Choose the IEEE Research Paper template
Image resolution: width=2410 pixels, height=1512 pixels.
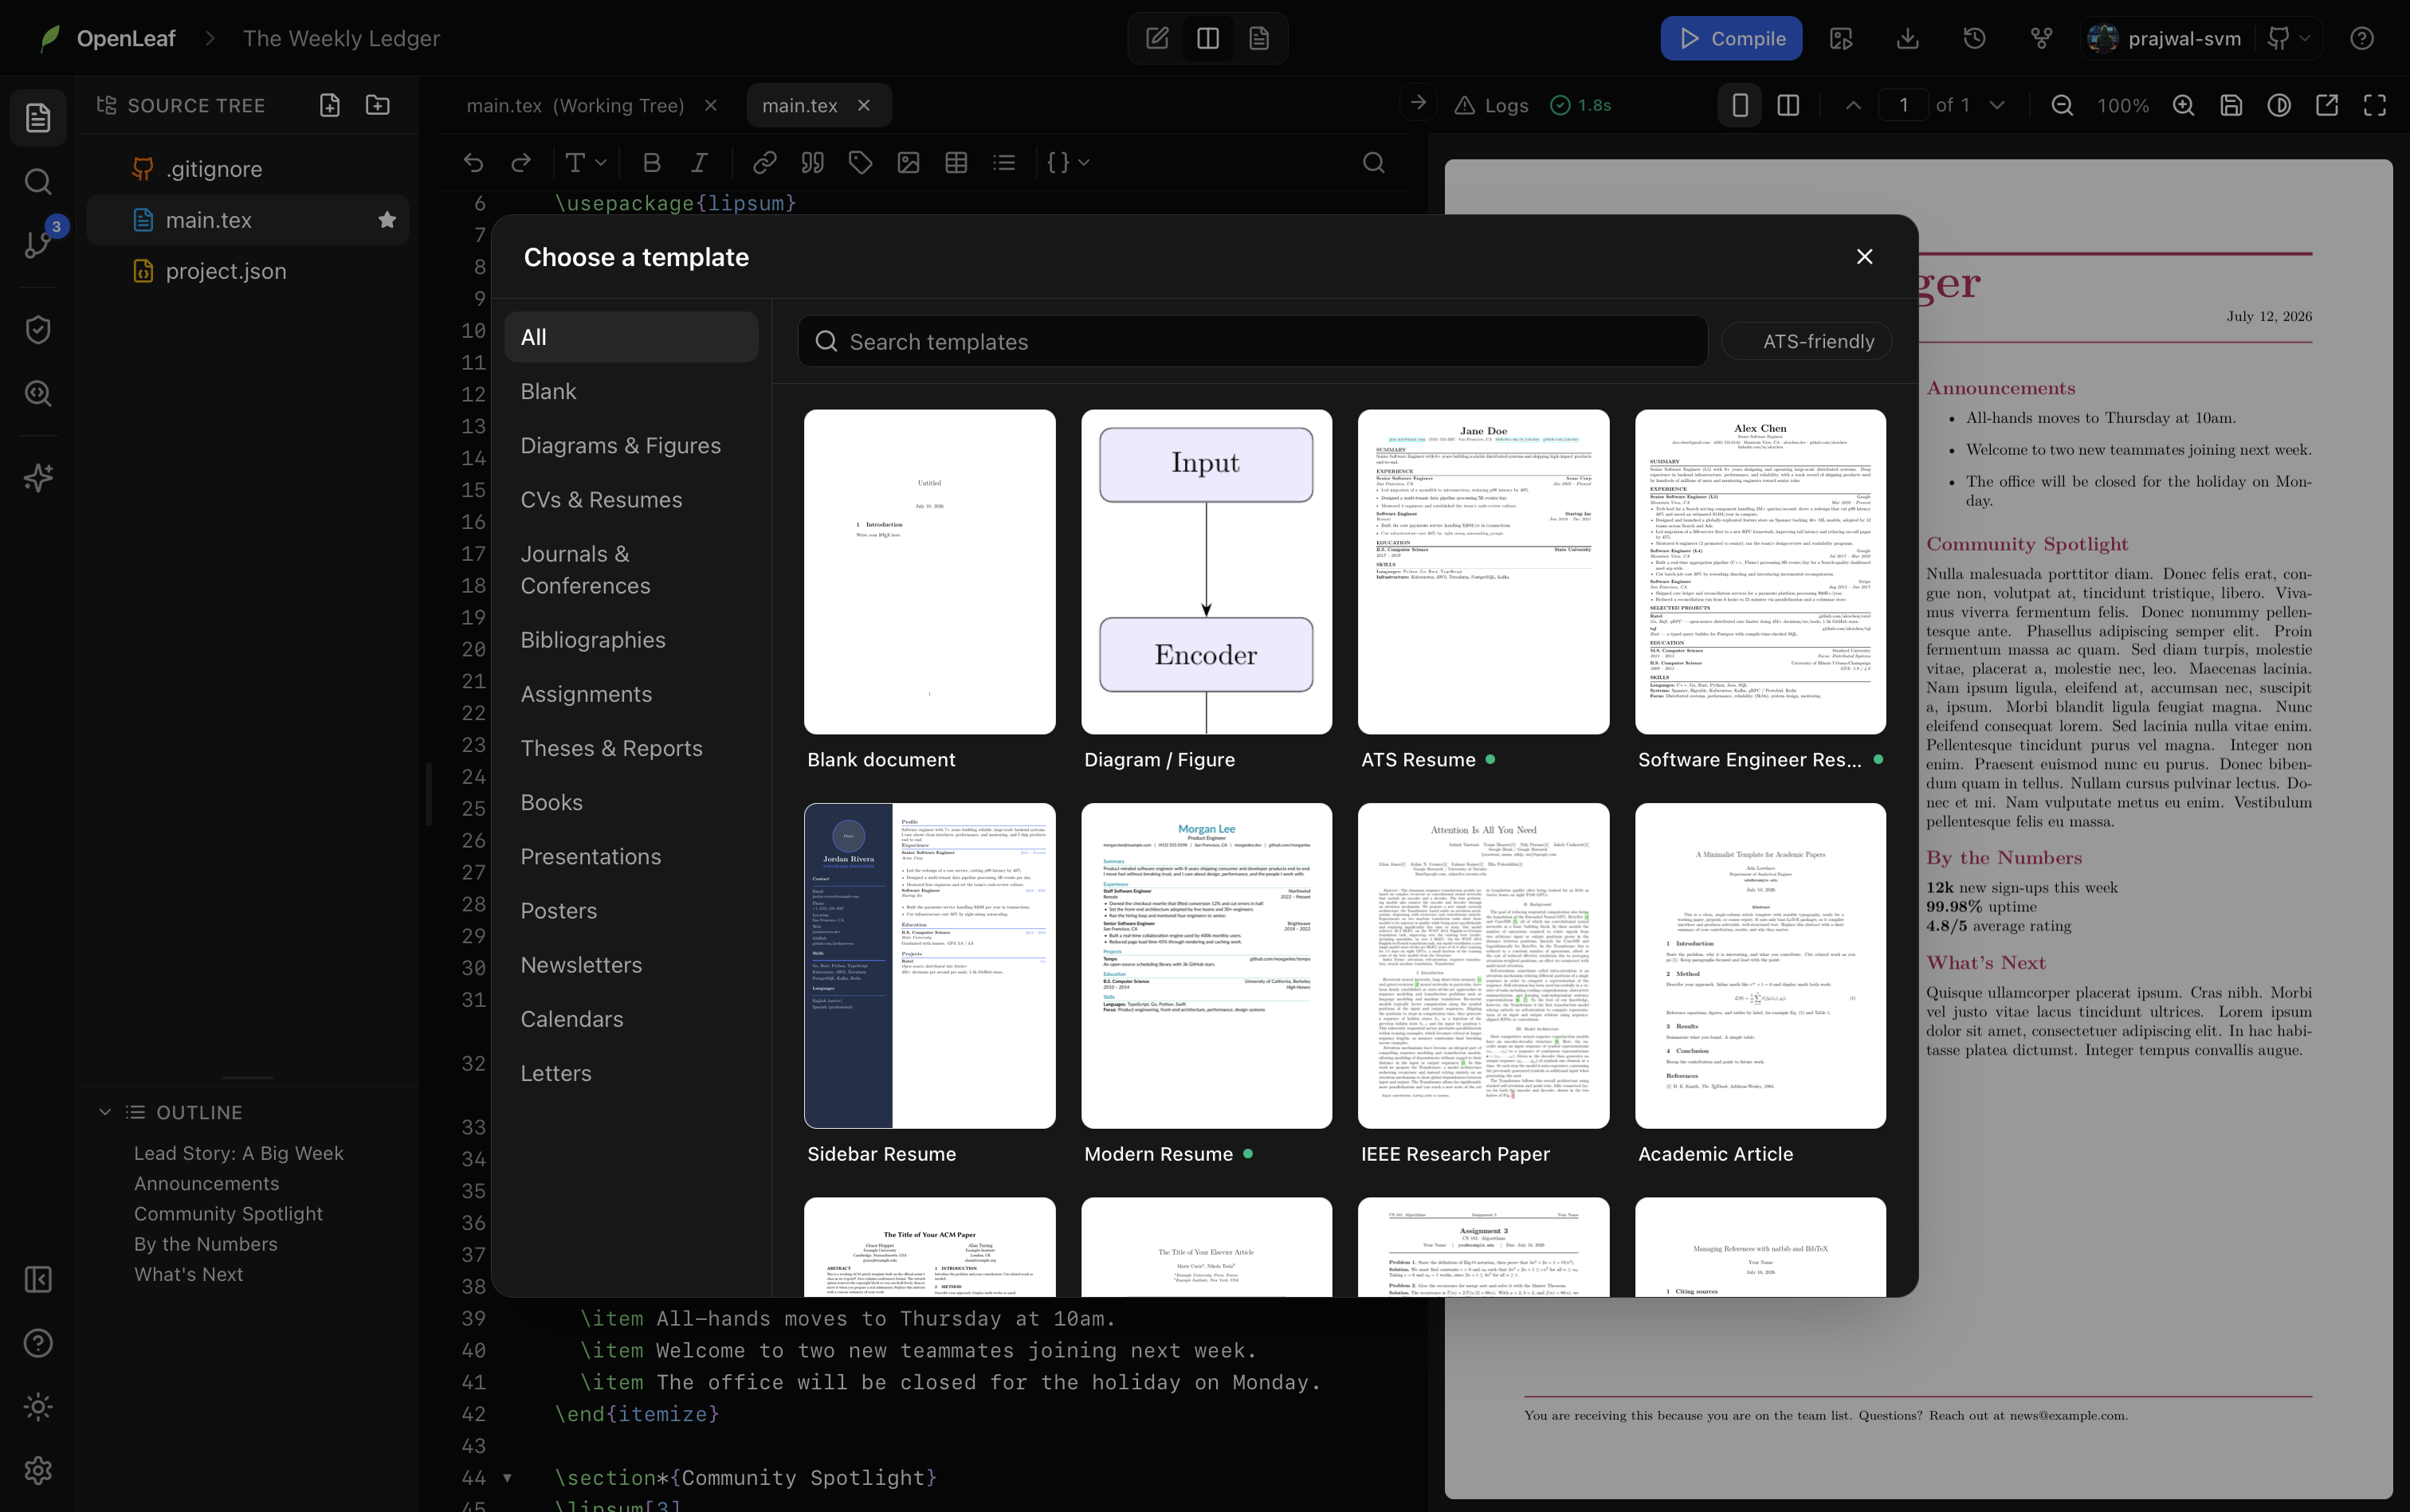[x=1484, y=984]
